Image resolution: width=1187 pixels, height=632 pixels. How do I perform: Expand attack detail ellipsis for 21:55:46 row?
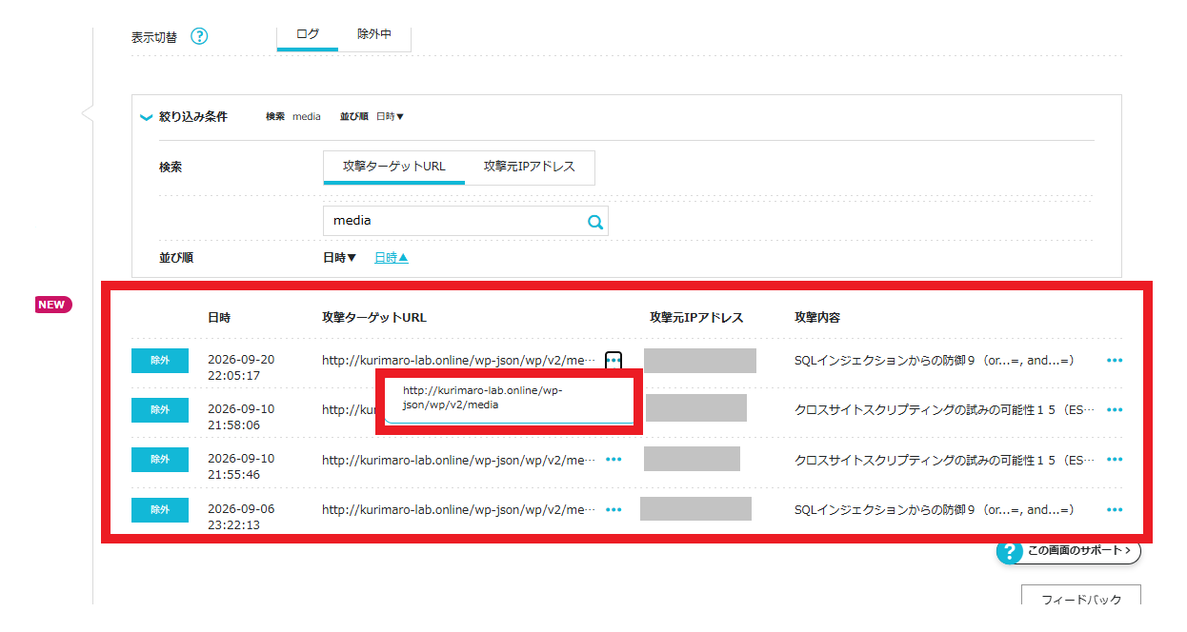(x=1115, y=460)
